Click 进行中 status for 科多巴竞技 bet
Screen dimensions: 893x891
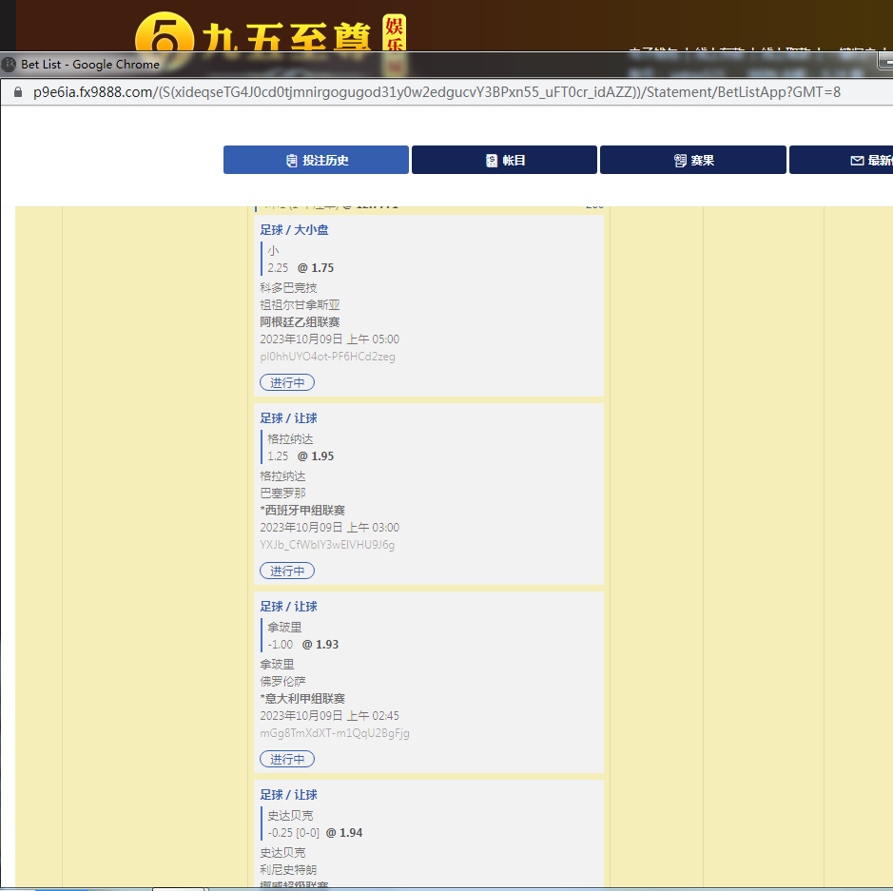287,382
